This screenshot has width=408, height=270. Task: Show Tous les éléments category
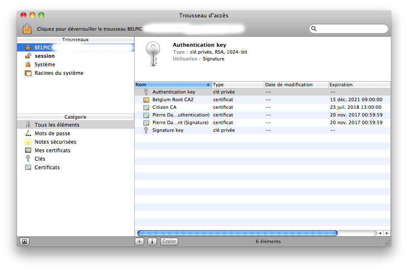[57, 125]
